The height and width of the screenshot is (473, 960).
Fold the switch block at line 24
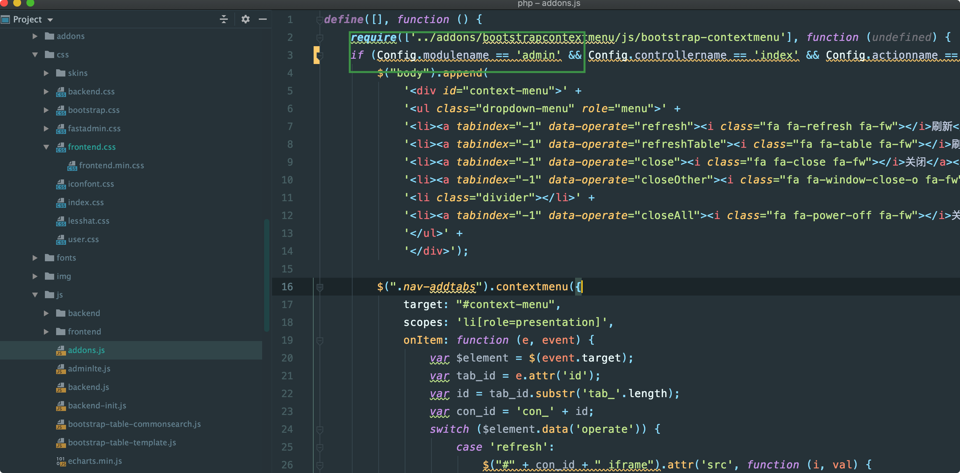[319, 429]
